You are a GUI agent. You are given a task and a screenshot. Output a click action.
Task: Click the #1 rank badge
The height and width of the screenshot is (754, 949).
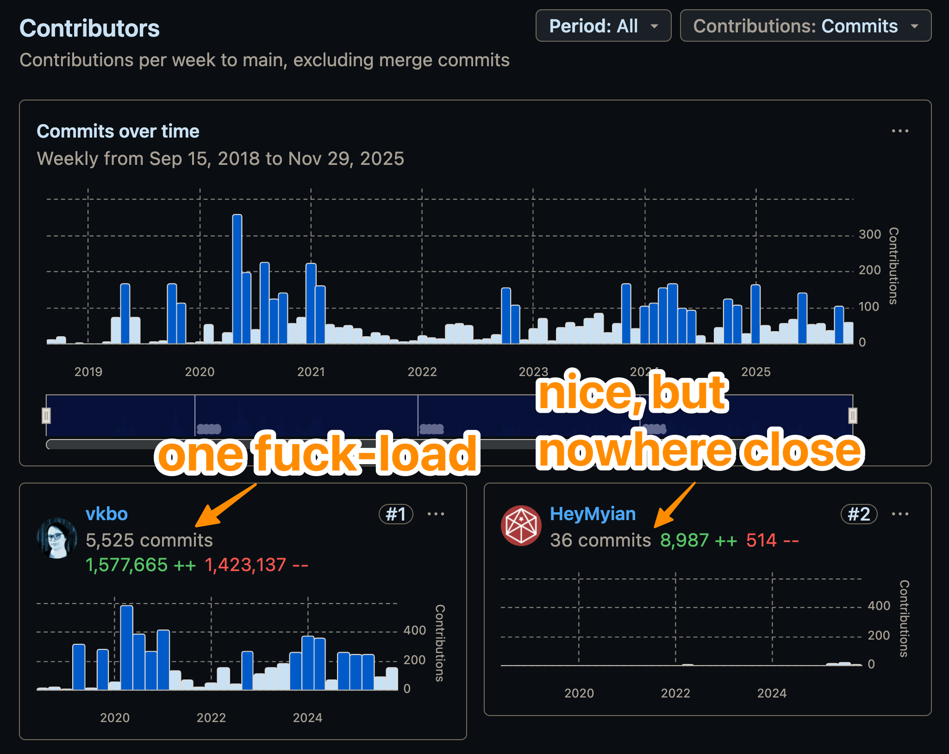click(396, 514)
